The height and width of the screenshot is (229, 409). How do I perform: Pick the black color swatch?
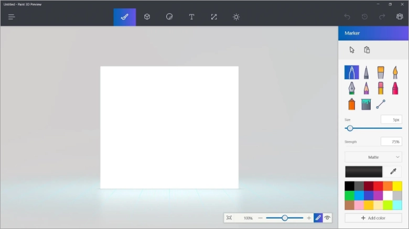click(349, 186)
